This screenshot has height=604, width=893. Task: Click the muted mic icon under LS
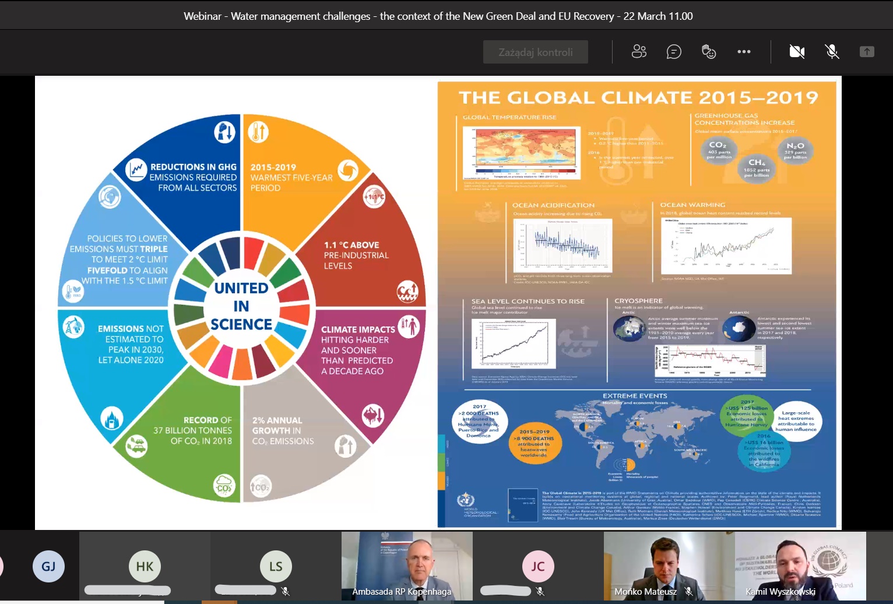click(x=286, y=591)
